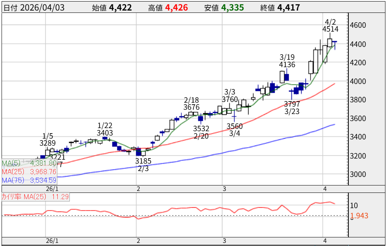
Task: Click the 4600 price axis label
Action: 358,25
